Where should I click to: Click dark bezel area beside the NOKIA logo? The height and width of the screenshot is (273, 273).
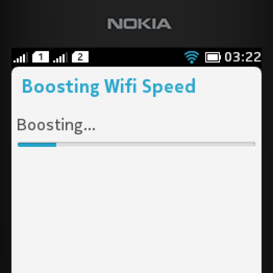click(52, 24)
